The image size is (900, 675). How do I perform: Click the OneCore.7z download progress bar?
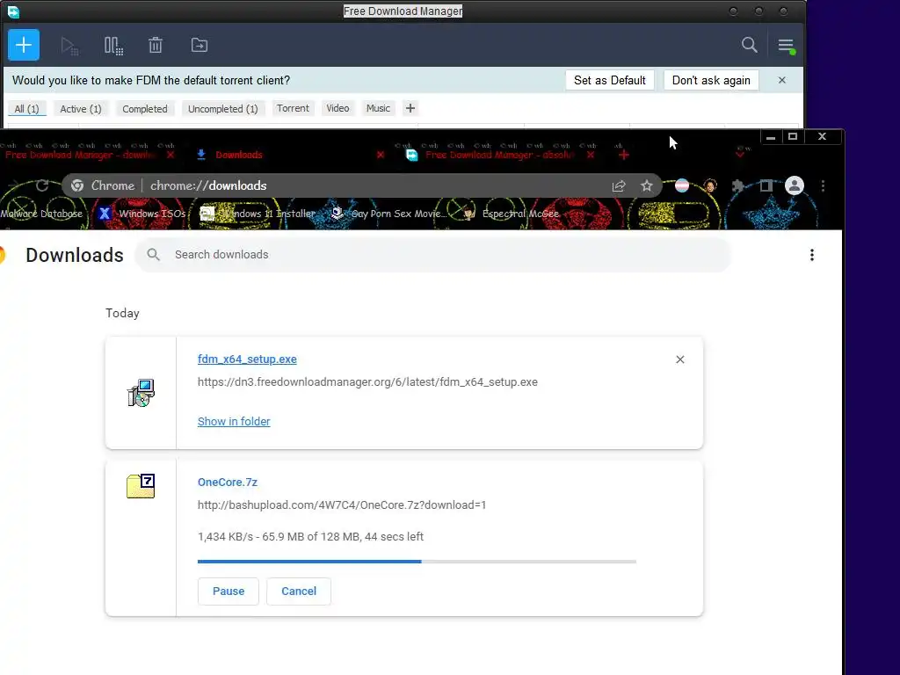(417, 562)
